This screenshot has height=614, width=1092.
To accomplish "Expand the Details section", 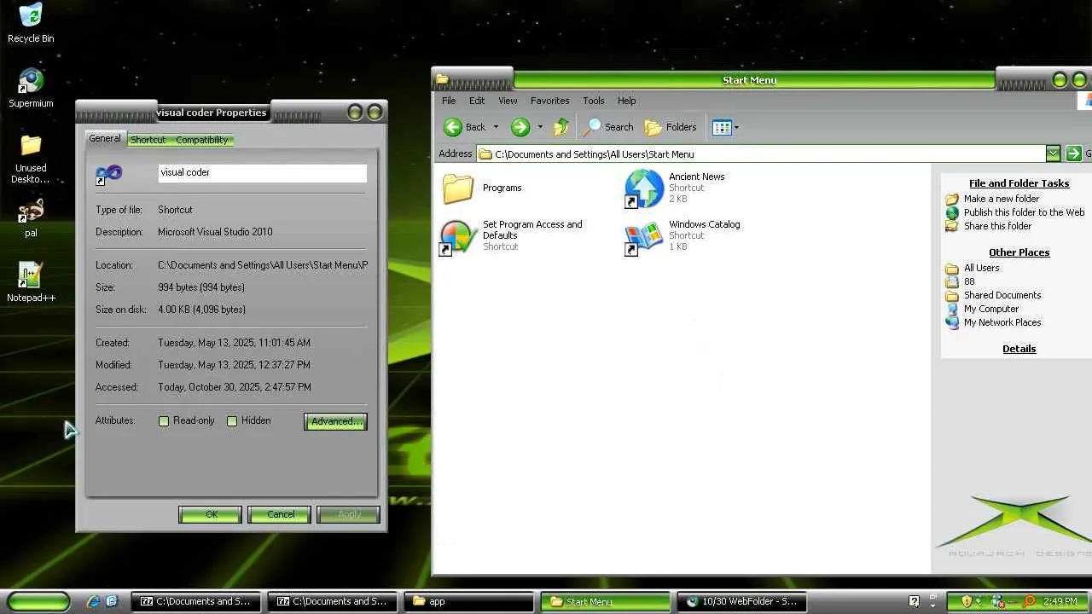I will (x=1019, y=349).
